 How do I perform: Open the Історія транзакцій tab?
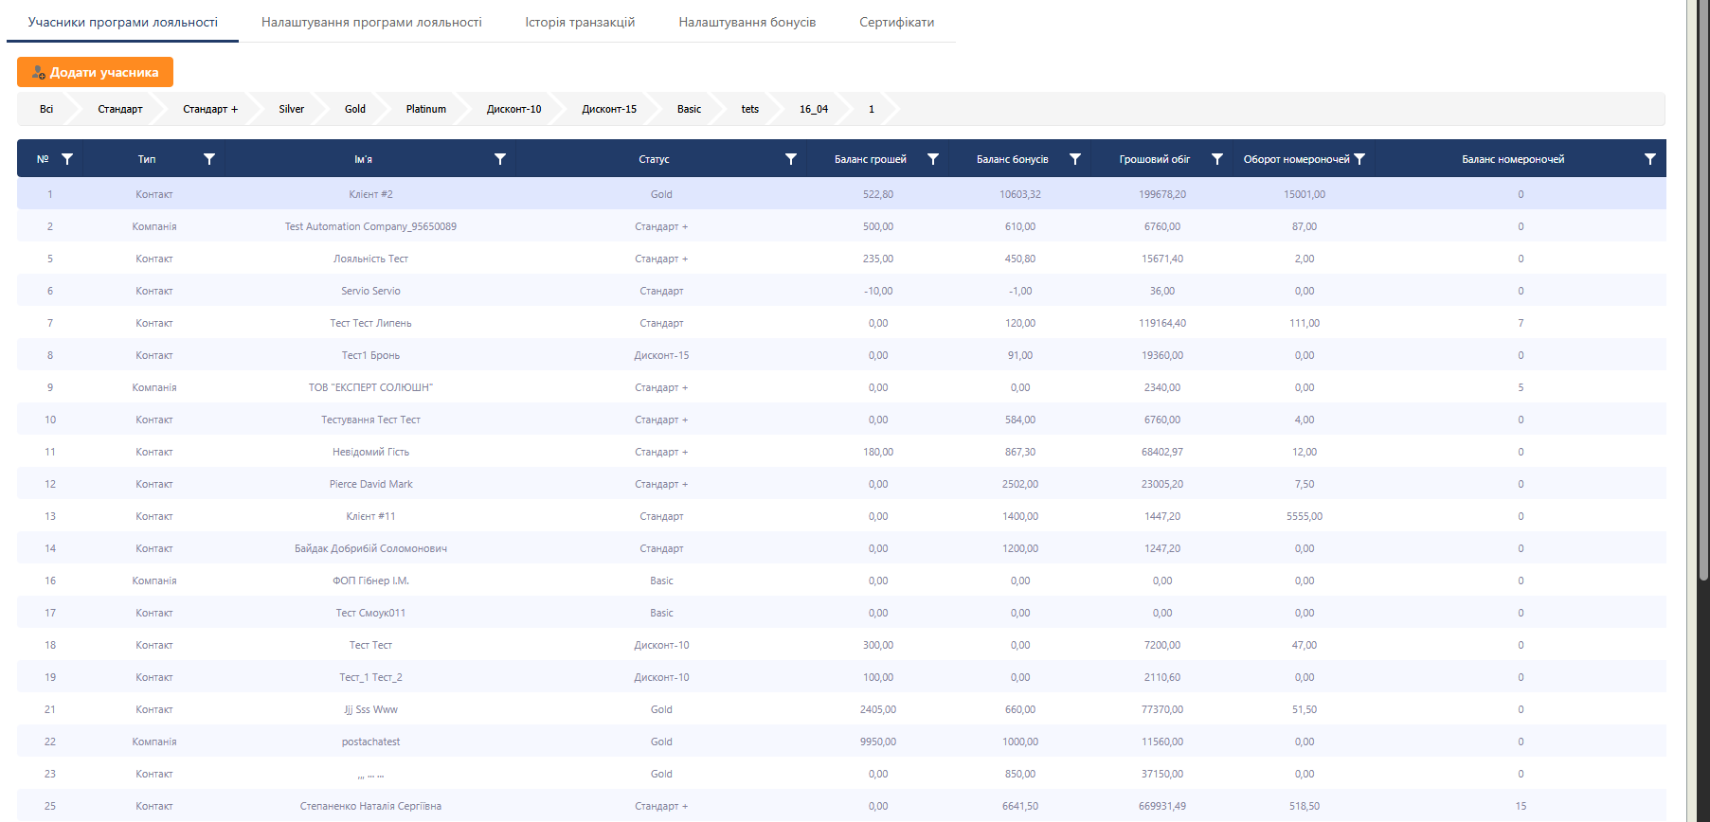click(580, 22)
